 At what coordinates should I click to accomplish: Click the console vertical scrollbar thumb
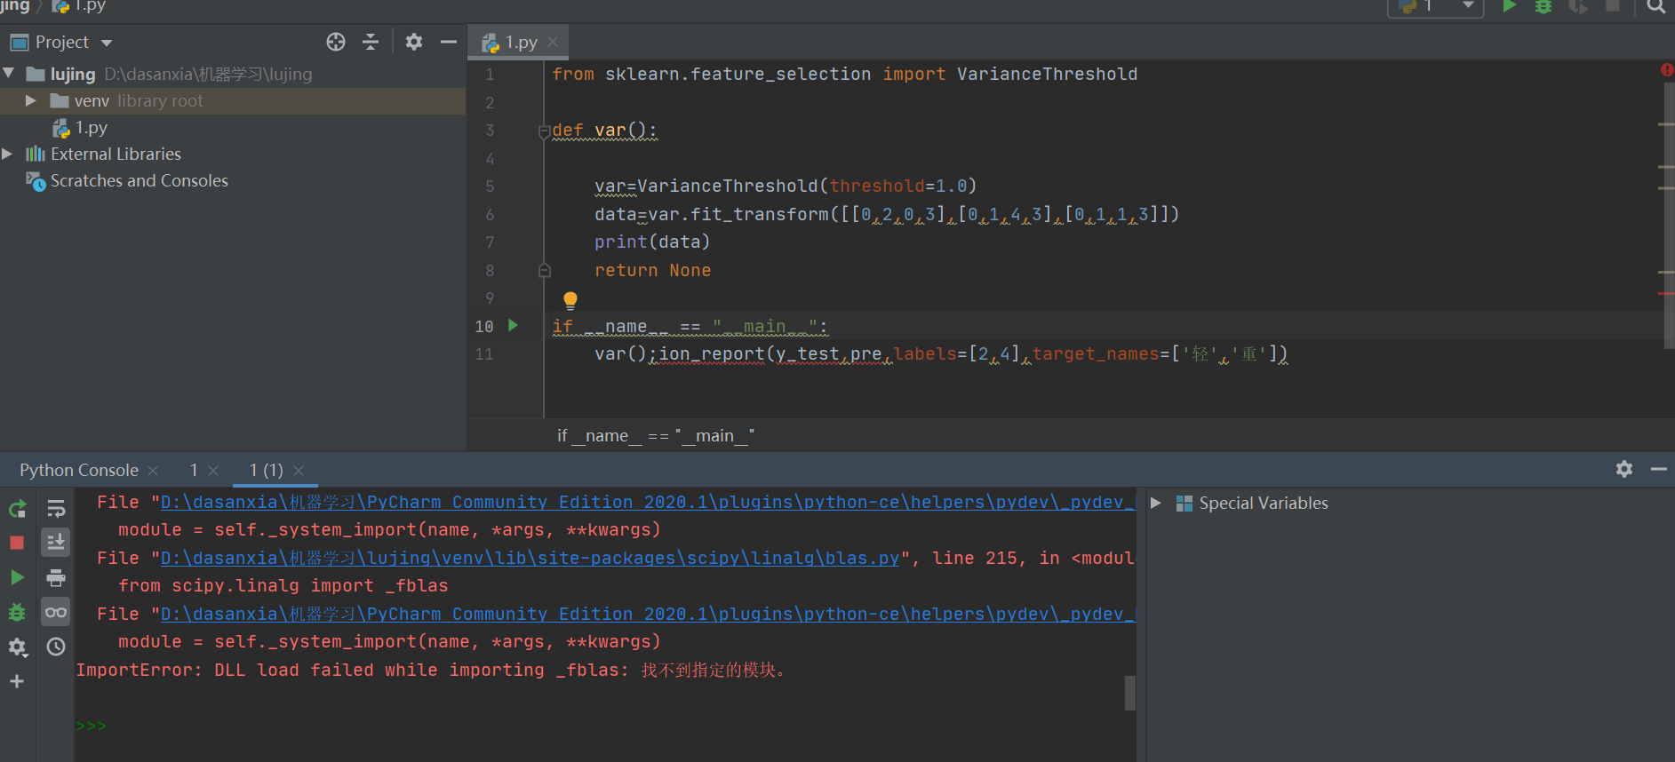click(1130, 693)
